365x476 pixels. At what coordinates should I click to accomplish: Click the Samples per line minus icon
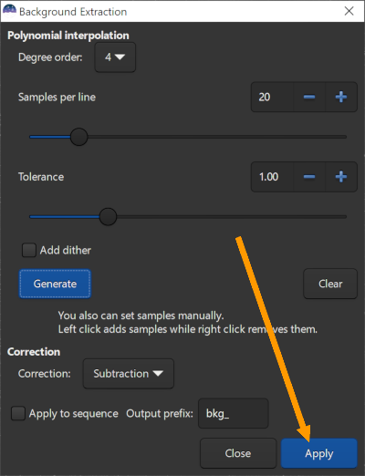pos(309,98)
